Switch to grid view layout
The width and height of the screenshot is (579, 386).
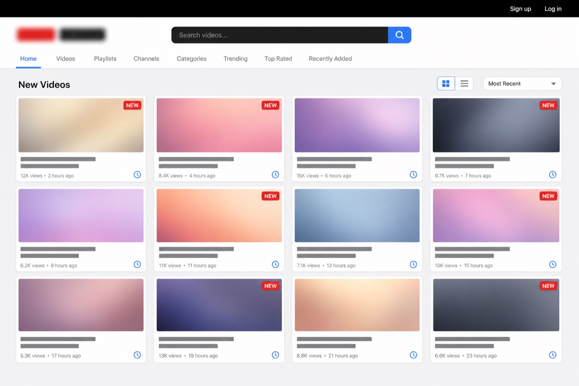point(446,84)
